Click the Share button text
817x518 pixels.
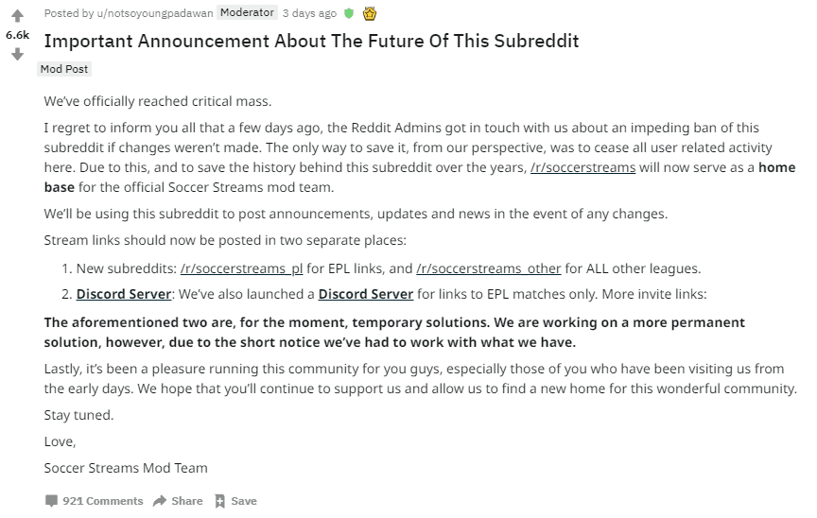[x=187, y=501]
